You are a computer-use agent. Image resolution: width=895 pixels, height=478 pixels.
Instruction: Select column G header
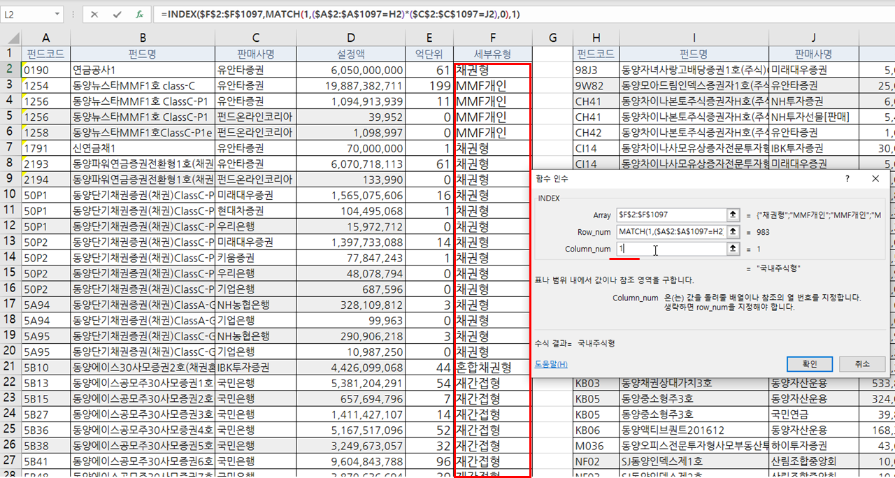(x=552, y=37)
